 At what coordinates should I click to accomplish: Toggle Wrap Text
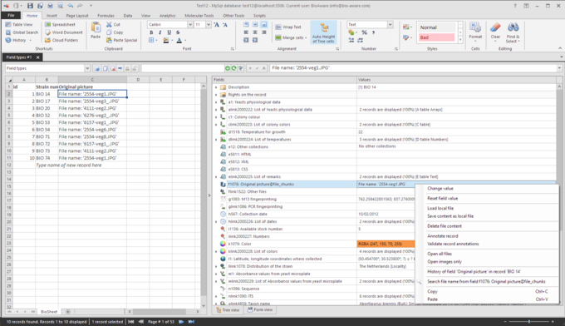point(288,27)
